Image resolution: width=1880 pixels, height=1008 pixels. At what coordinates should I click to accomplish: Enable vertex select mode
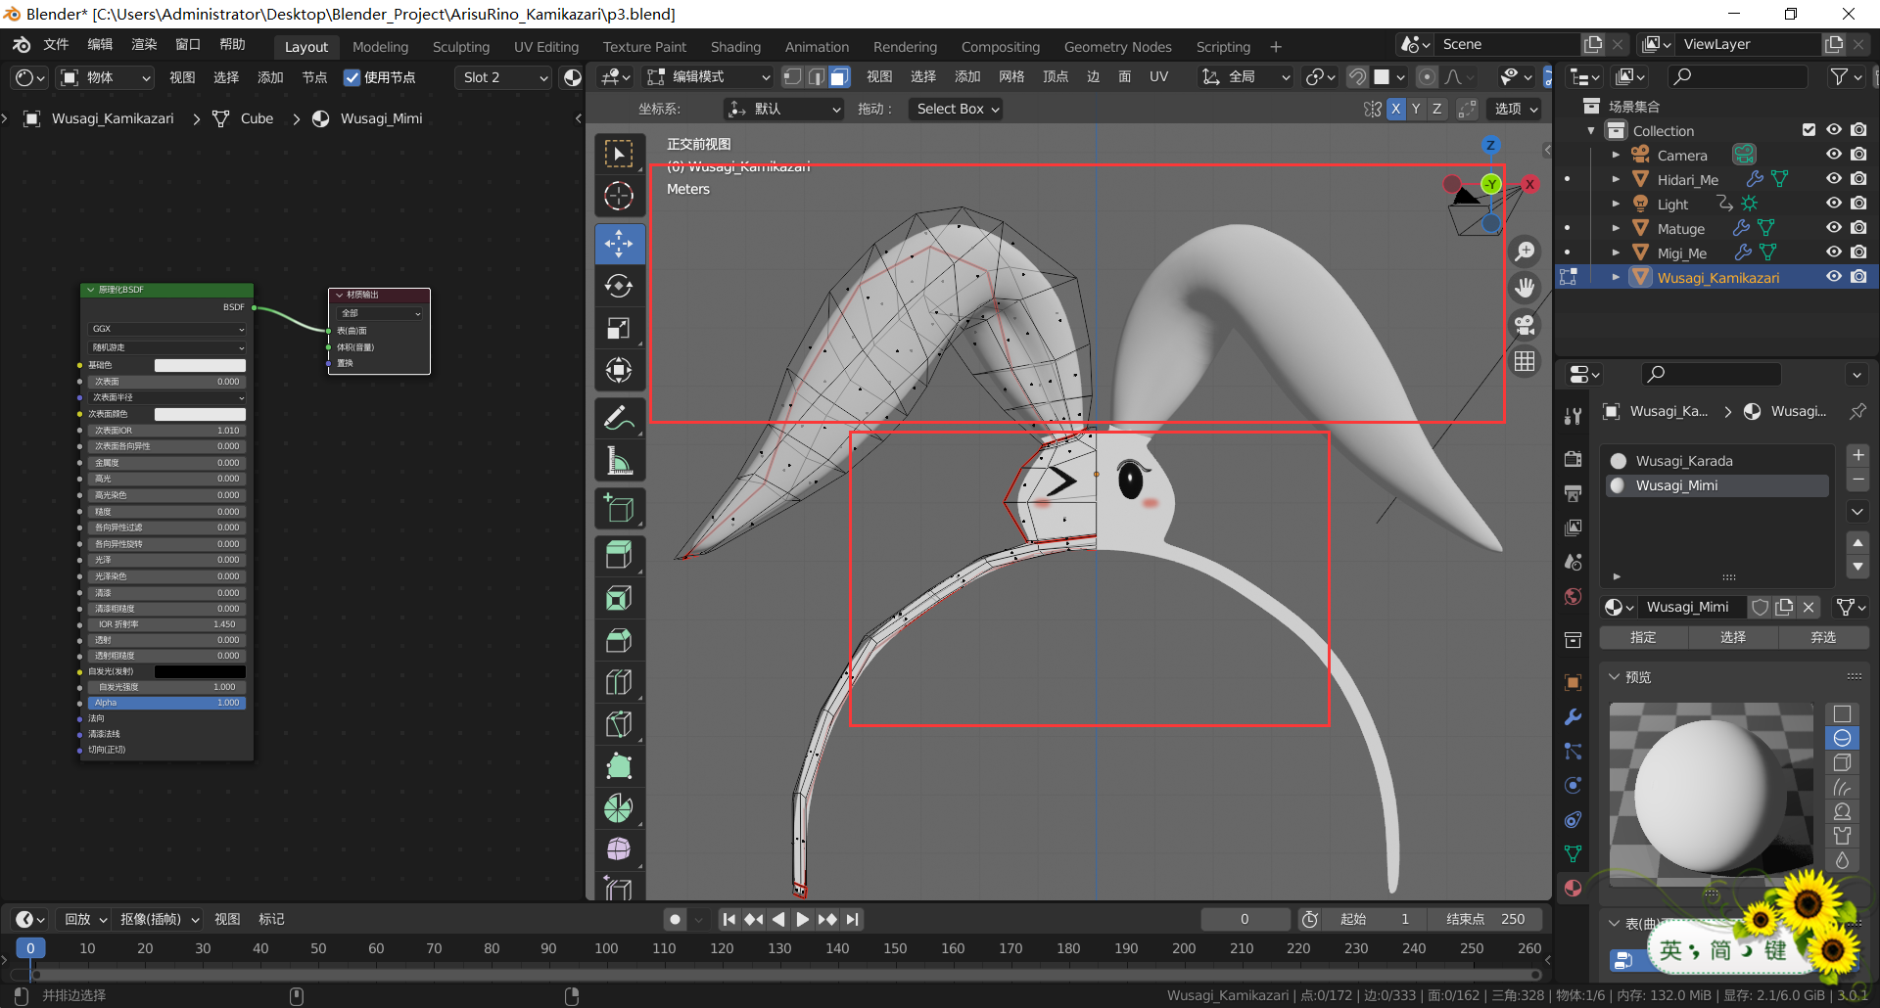792,77
